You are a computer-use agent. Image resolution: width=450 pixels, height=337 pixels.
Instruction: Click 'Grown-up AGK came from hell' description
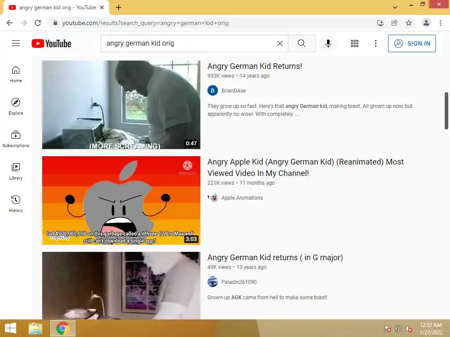267,298
